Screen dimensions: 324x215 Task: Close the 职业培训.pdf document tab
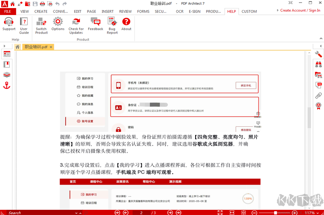pos(51,47)
